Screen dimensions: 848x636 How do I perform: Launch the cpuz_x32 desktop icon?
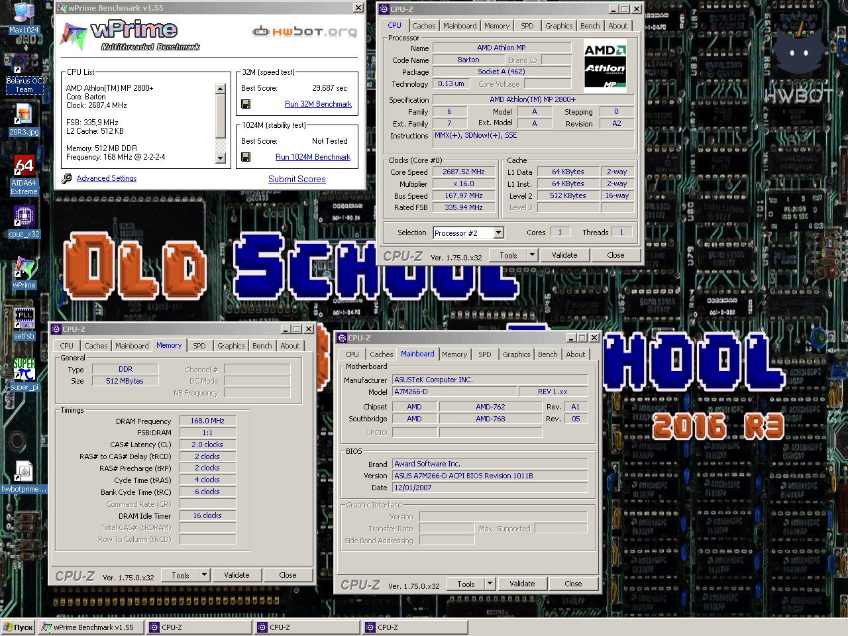pos(24,222)
